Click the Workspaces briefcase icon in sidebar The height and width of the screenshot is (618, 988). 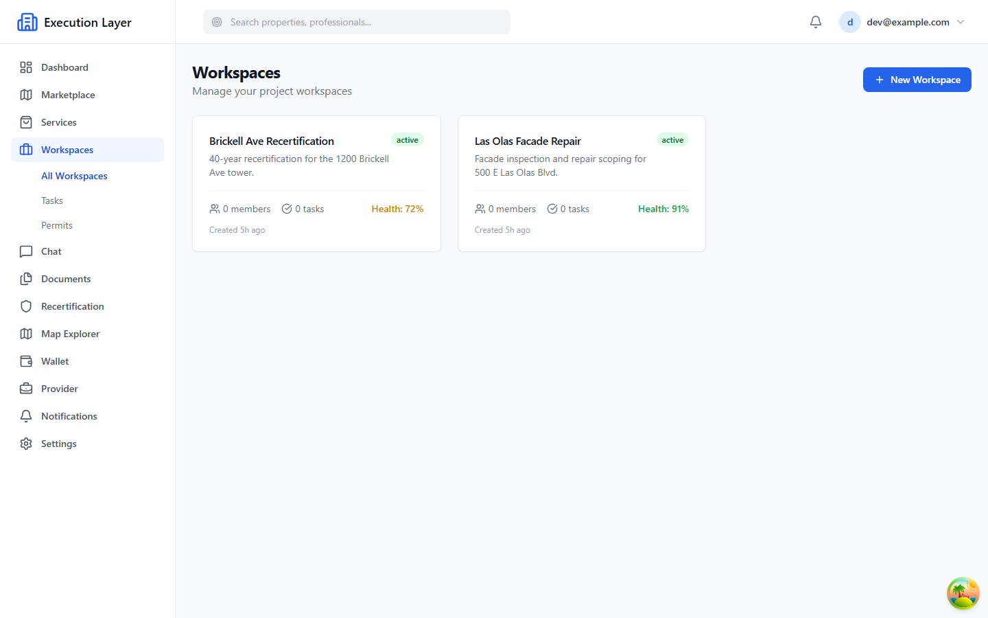pyautogui.click(x=26, y=150)
